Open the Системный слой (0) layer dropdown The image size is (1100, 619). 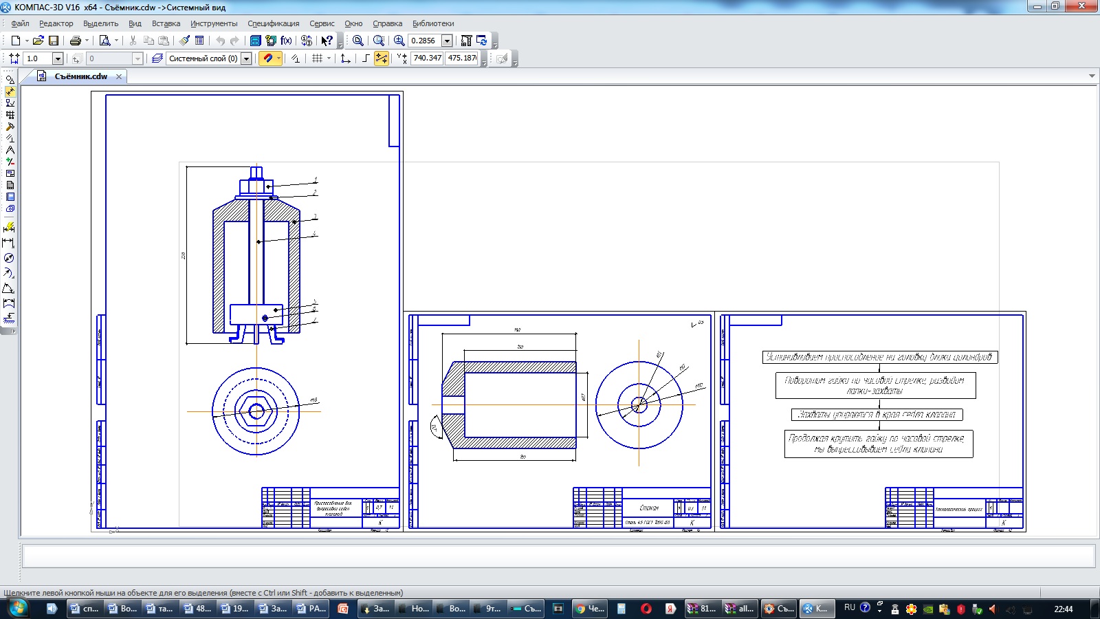click(246, 58)
